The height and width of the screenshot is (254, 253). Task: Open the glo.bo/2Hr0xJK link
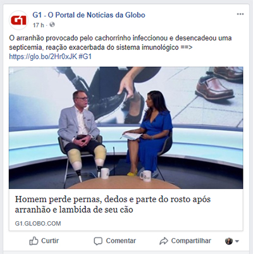pos(43,57)
